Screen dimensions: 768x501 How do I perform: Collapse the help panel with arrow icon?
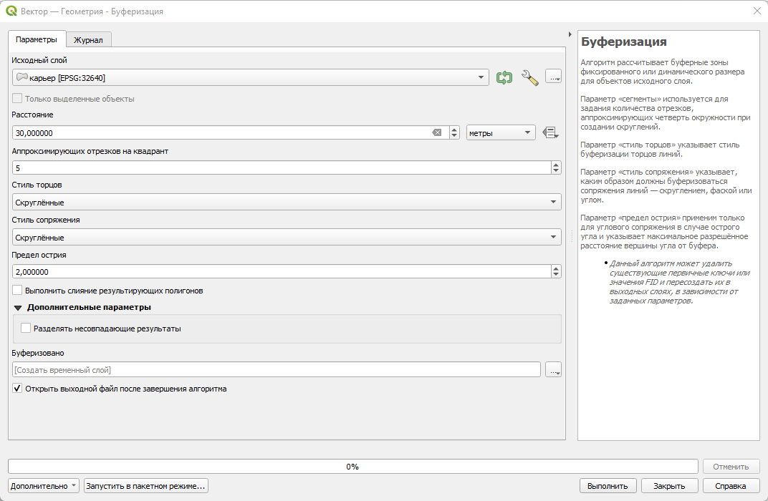[570, 34]
